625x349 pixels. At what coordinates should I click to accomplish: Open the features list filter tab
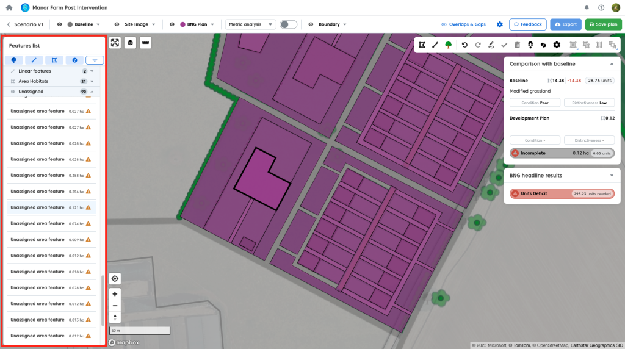tap(95, 60)
